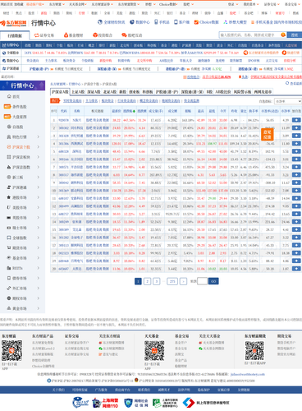Image resolution: width=302 pixels, height=411 pixels.
Task: Expand the 沪深港通 chevron
Action: click(38, 187)
